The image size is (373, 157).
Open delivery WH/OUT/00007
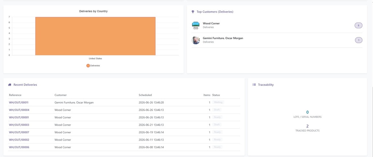19,132
